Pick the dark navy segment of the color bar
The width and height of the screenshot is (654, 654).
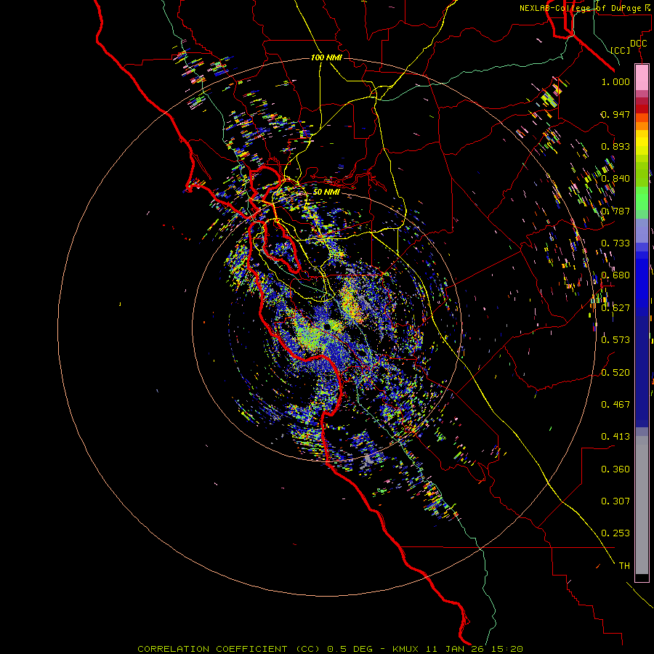pos(642,371)
